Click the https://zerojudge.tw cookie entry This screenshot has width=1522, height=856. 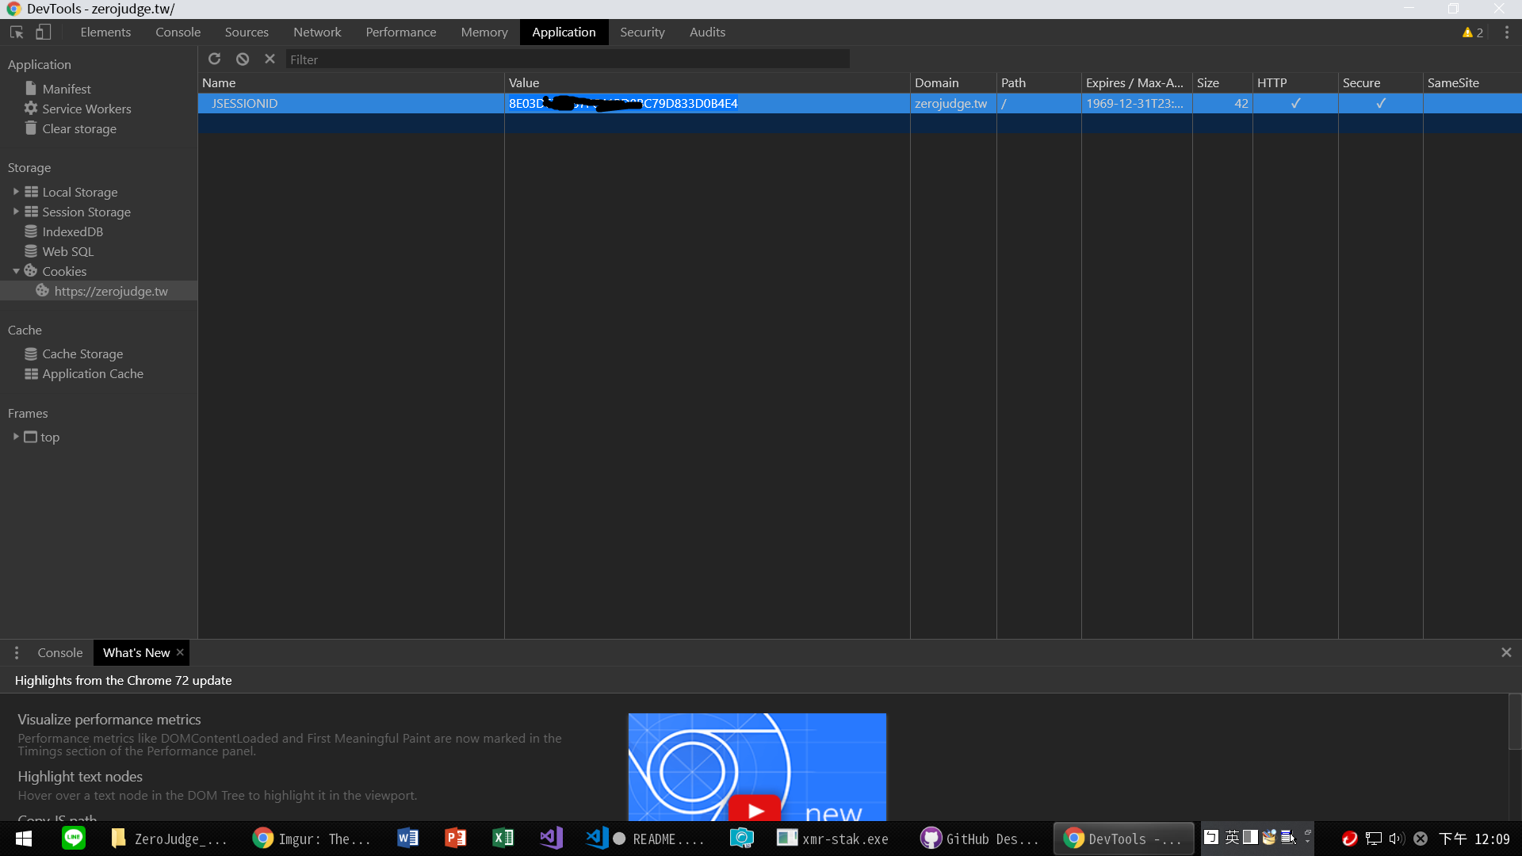[111, 291]
